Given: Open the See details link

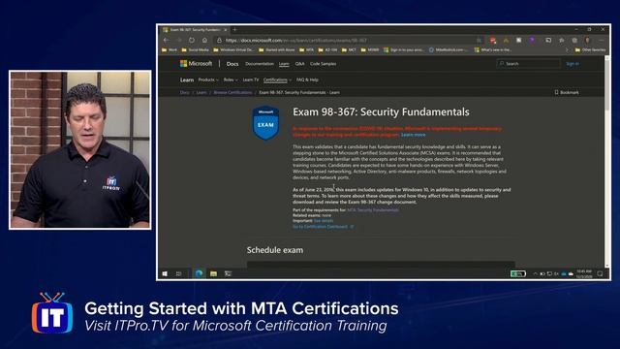Looking at the screenshot, I should (323, 221).
